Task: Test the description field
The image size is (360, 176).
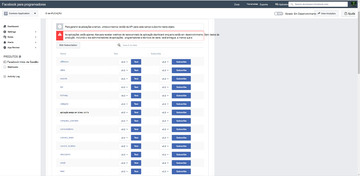Action: (x=136, y=155)
